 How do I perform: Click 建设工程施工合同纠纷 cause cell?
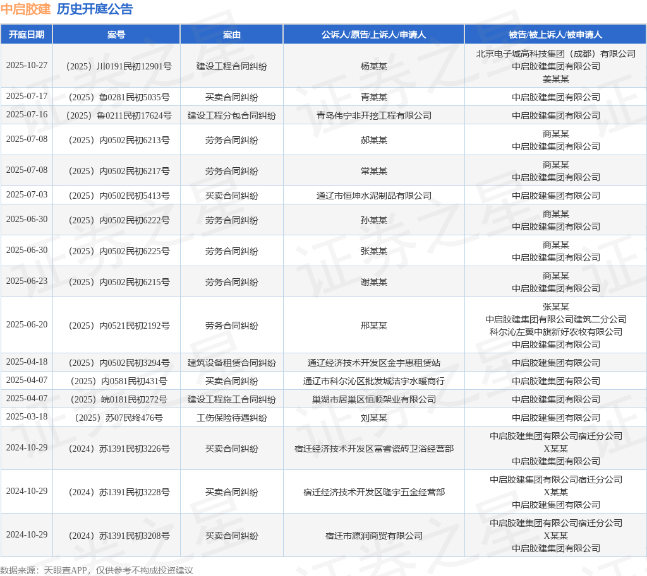(231, 399)
